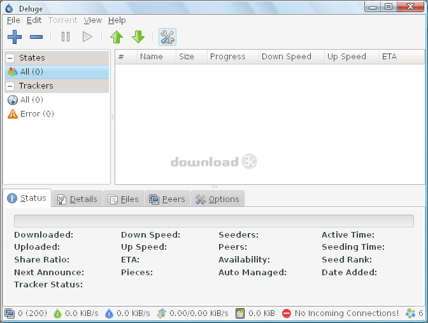Sort by the Size column header

pos(192,57)
